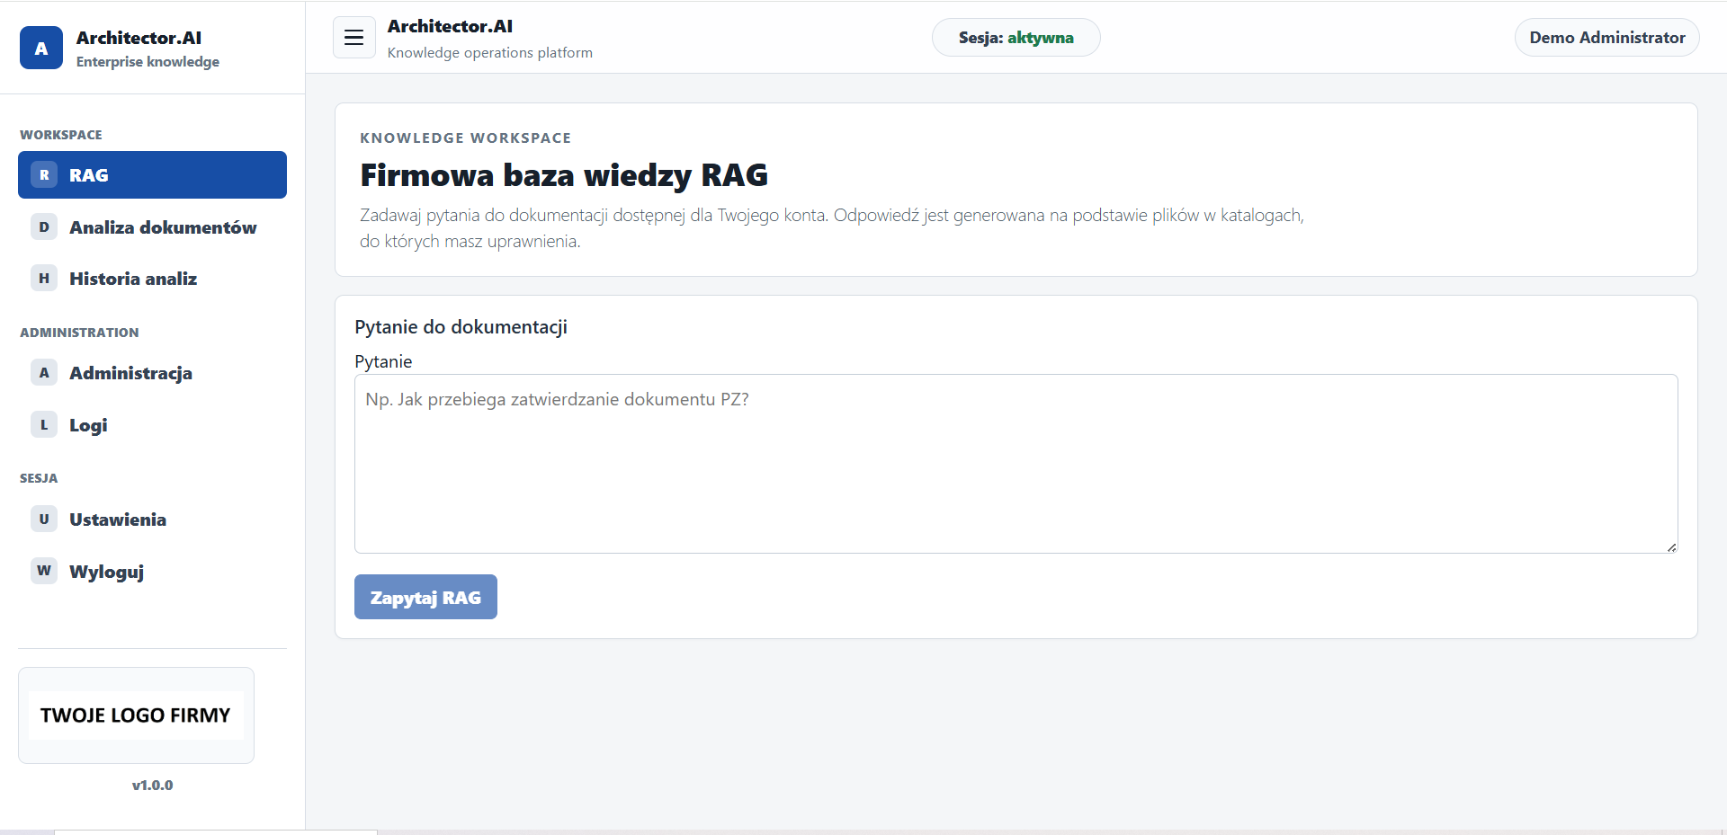
Task: Click the WORKSPACE section header
Action: [61, 135]
